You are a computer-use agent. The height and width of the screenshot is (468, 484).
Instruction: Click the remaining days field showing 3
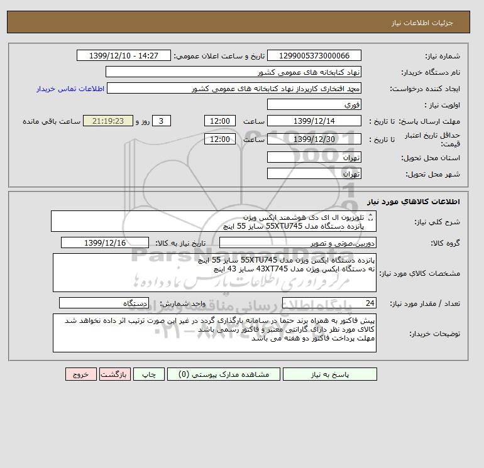162,121
